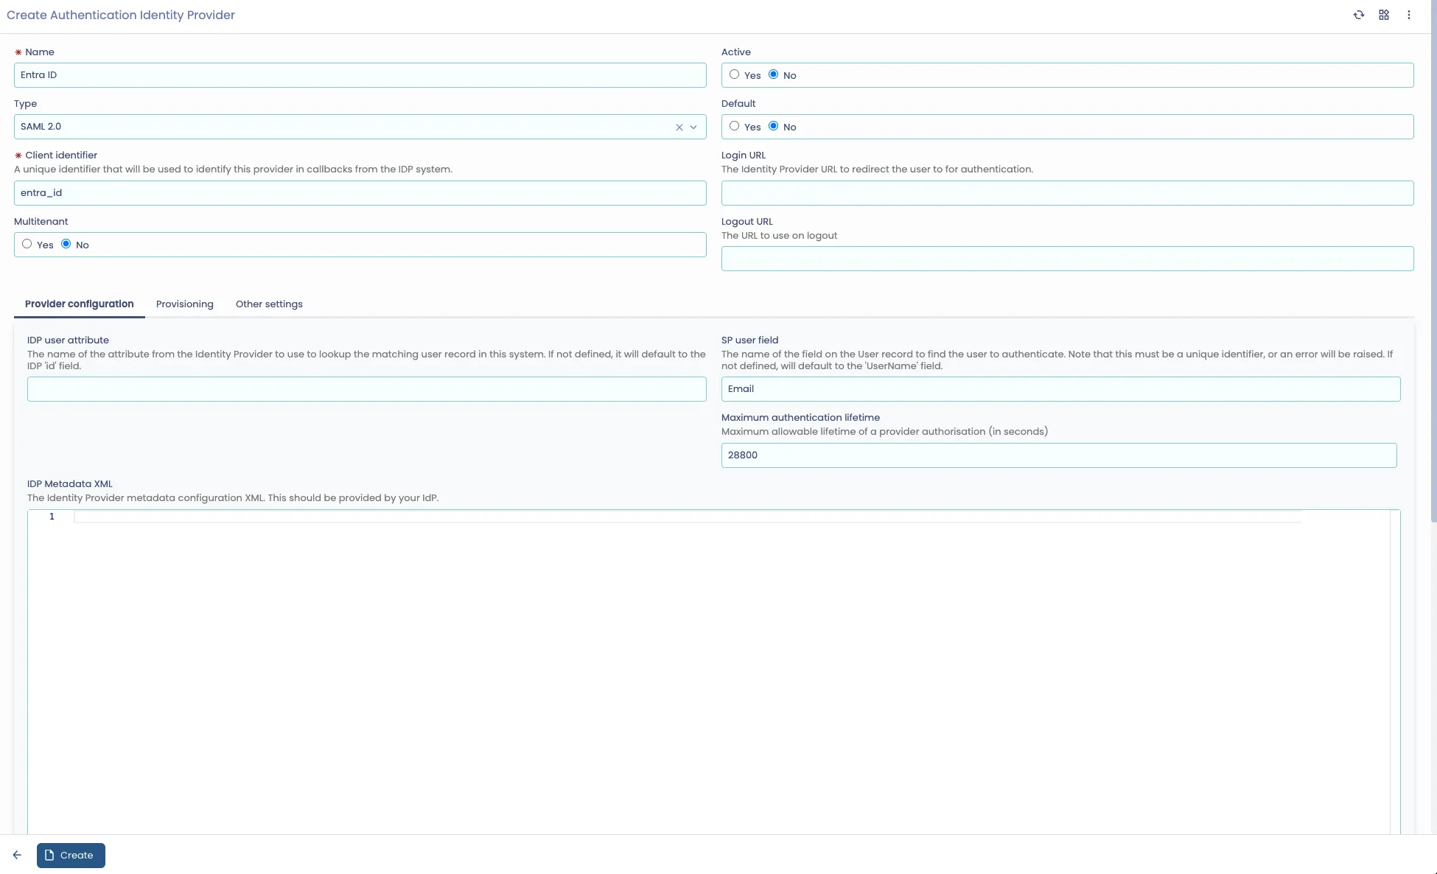Set Default to Yes
Screen dimensions: 1437x874
click(x=734, y=126)
